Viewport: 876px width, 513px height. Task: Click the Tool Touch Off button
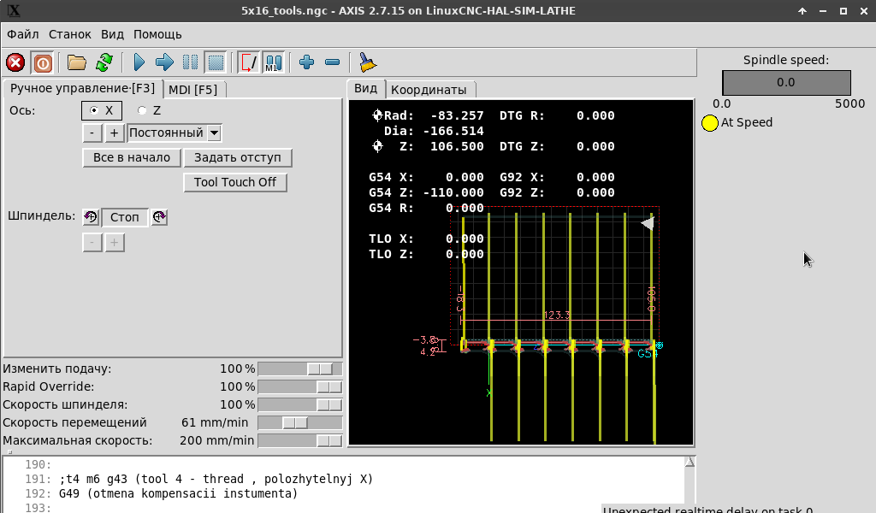tap(235, 182)
